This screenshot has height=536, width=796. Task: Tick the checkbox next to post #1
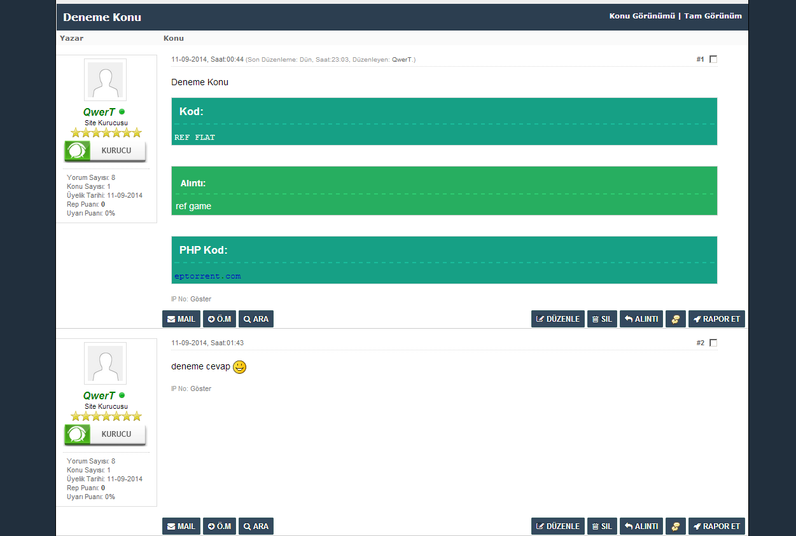point(713,59)
